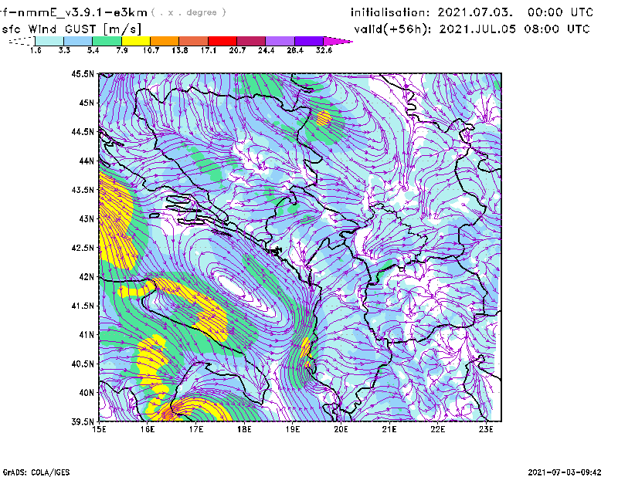Image resolution: width=618 pixels, height=477 pixels.
Task: Click the 45.5N latitude axis label
Action: tap(83, 73)
